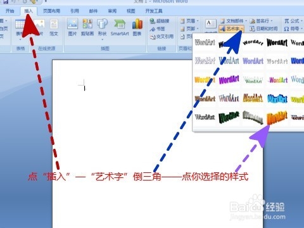This screenshot has height=228, width=304.
Task: Open the 视图 (View) tab
Action: pyautogui.click(x=130, y=11)
